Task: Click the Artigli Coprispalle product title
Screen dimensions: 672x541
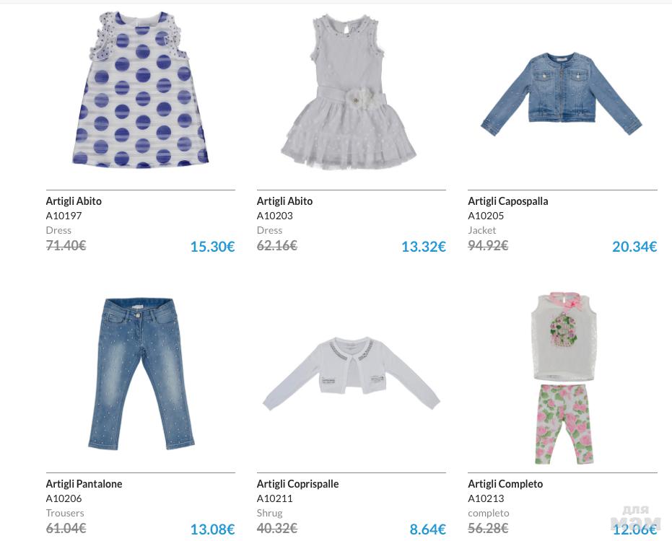Action: point(298,483)
